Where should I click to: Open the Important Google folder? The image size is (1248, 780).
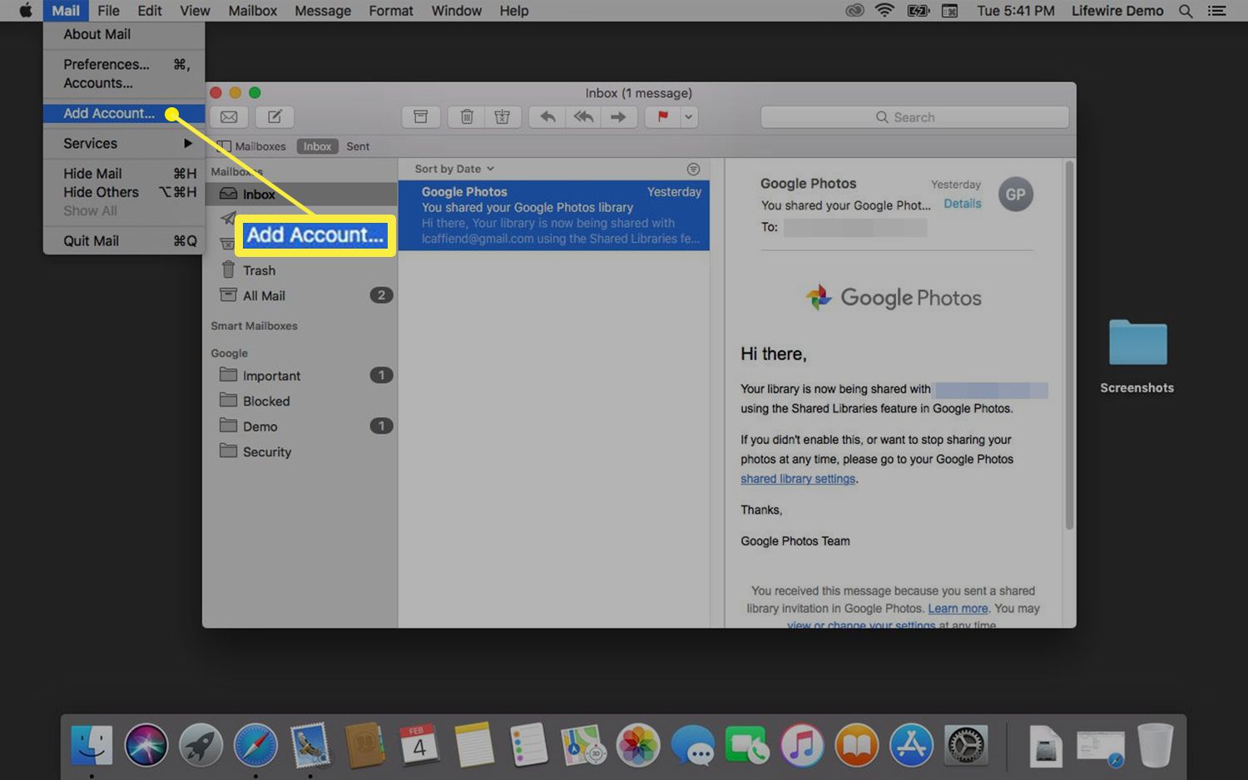[301, 375]
